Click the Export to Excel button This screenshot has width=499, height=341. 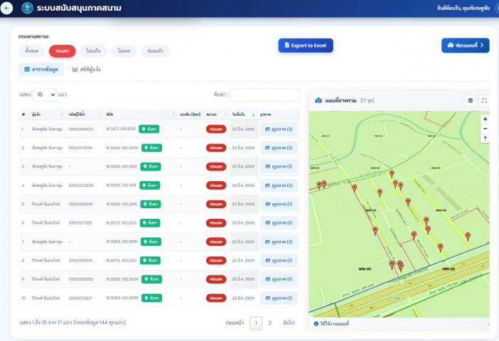(x=306, y=45)
